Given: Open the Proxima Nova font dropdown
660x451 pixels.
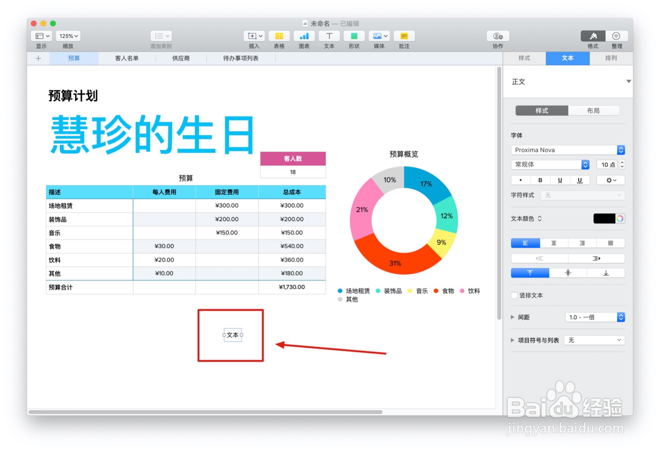Looking at the screenshot, I should (567, 150).
